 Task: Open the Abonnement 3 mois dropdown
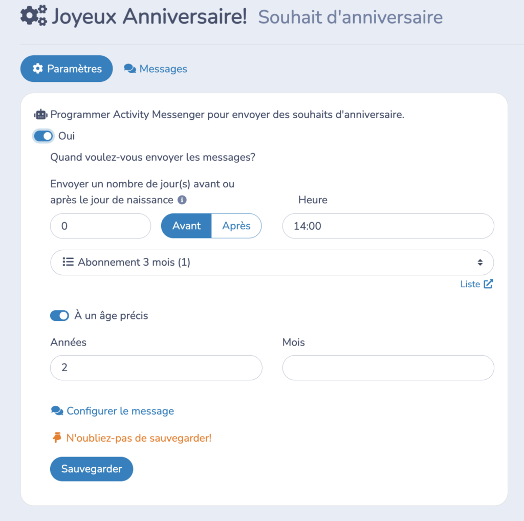pyautogui.click(x=271, y=262)
